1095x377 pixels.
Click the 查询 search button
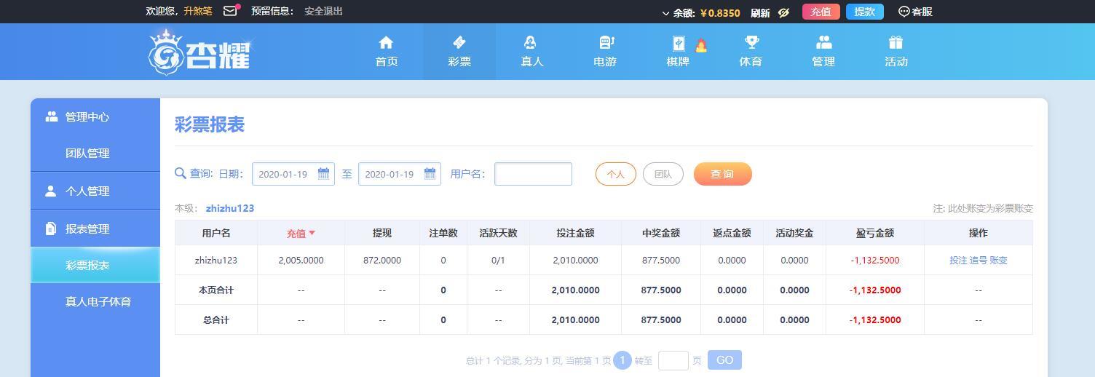point(722,174)
